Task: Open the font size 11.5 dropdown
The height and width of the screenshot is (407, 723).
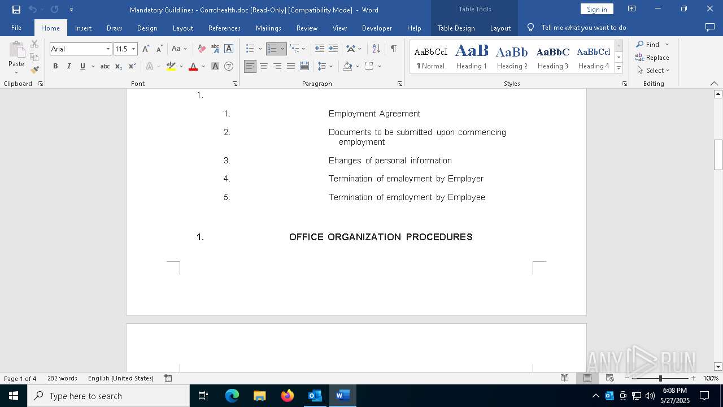Action: point(134,49)
